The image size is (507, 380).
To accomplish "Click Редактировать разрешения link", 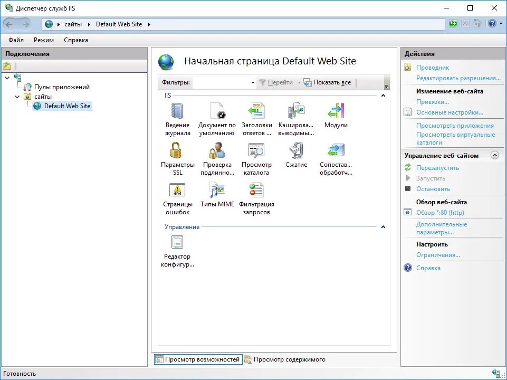I will click(x=458, y=78).
